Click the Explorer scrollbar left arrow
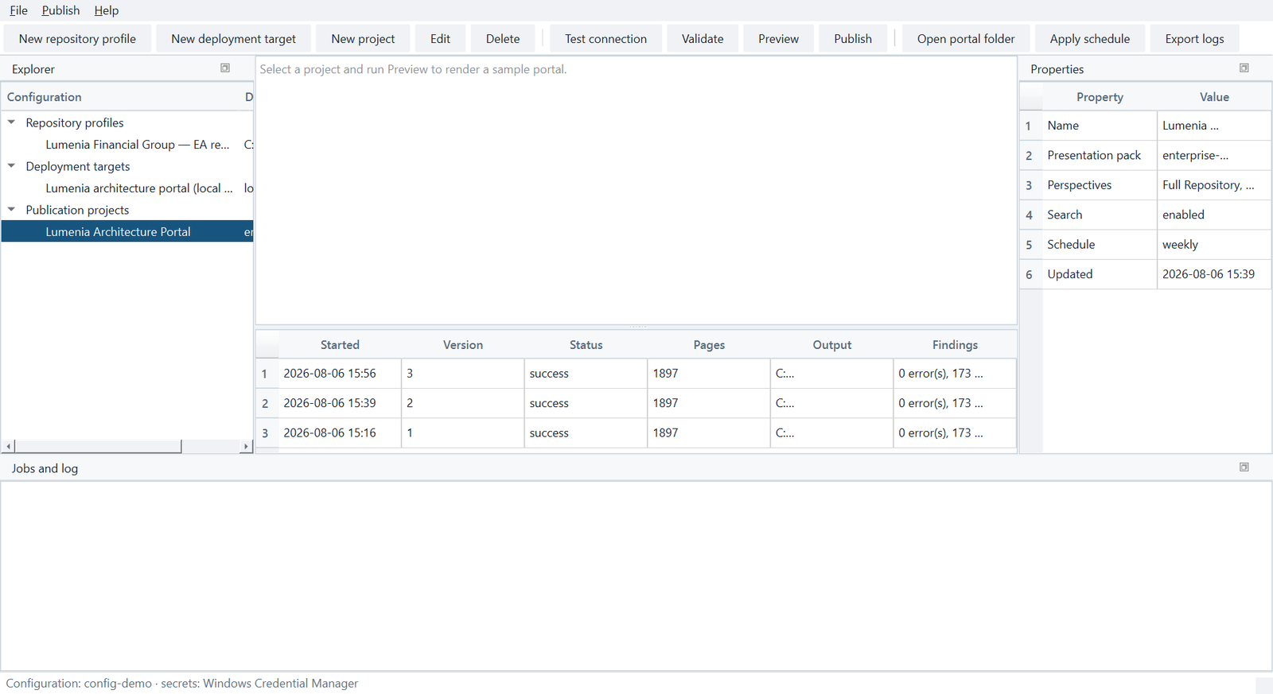Image resolution: width=1273 pixels, height=694 pixels. coord(9,447)
